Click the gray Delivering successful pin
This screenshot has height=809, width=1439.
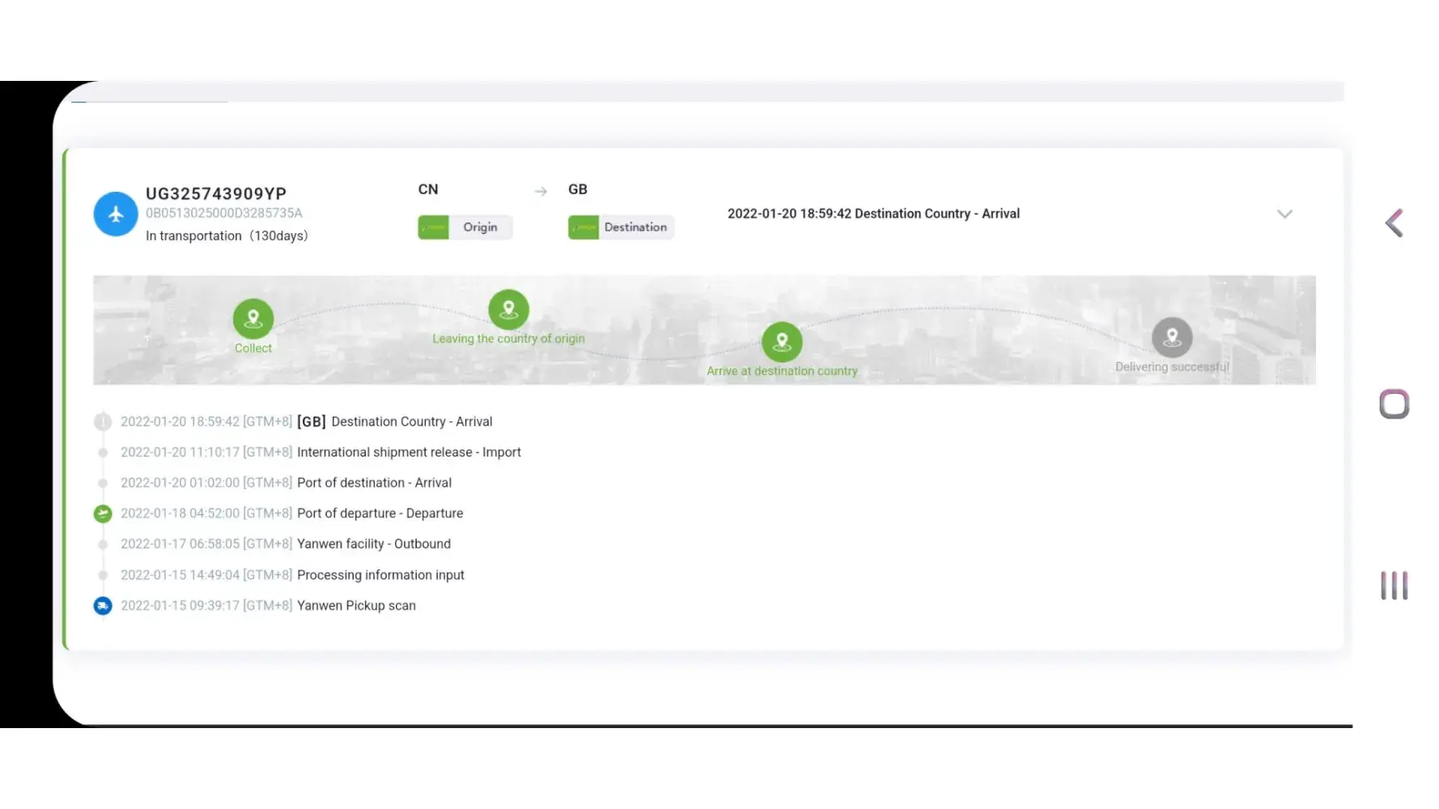point(1172,337)
